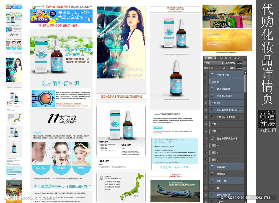This screenshot has width=279, height=203.
Task: Select the 妈妈再也不用担心我没... layer
Action: (x=226, y=110)
